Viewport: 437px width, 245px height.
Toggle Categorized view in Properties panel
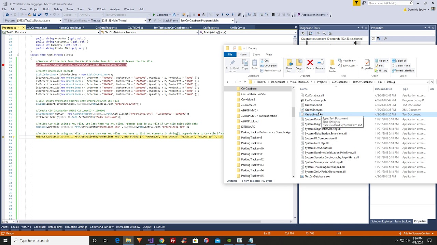point(374,38)
